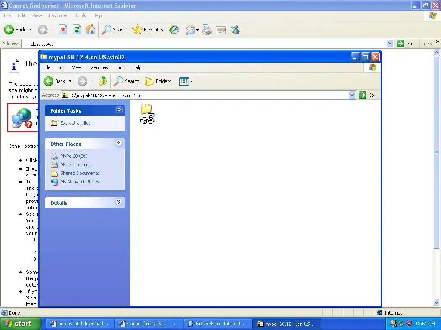This screenshot has width=441, height=330.
Task: Click Go button in Internet Explorer
Action: coord(404,43)
